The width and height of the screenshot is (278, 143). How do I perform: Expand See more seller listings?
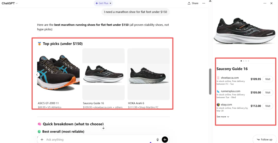(223, 117)
